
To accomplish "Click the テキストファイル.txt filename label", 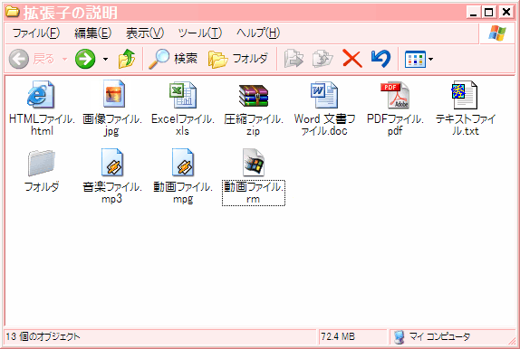I will (466, 125).
